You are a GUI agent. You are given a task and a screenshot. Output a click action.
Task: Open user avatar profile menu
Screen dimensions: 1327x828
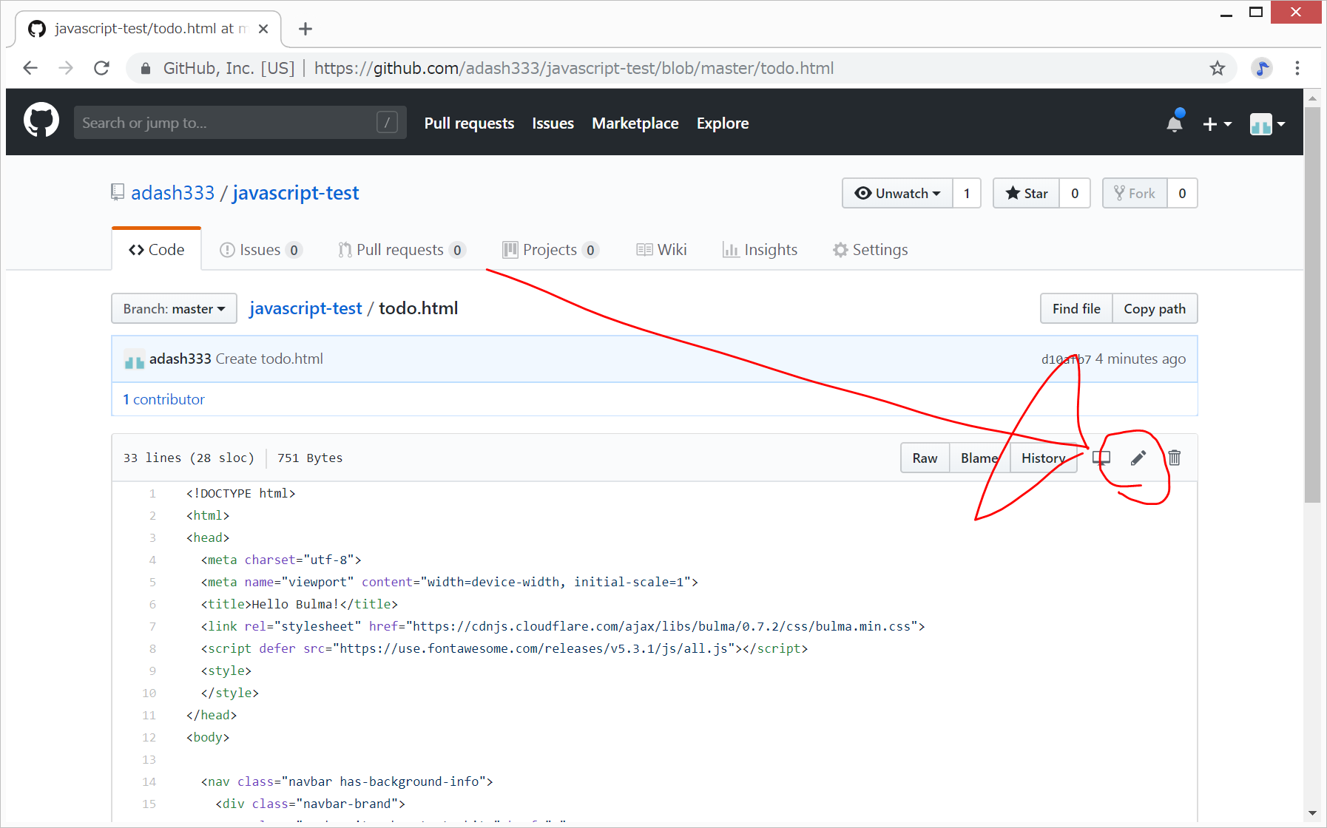tap(1266, 124)
